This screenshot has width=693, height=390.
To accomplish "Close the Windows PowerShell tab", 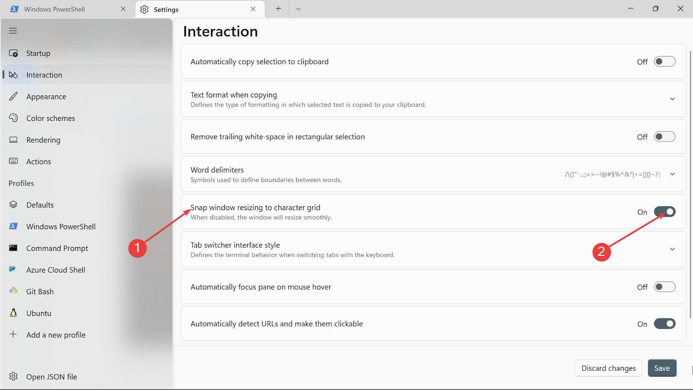I will tap(123, 9).
